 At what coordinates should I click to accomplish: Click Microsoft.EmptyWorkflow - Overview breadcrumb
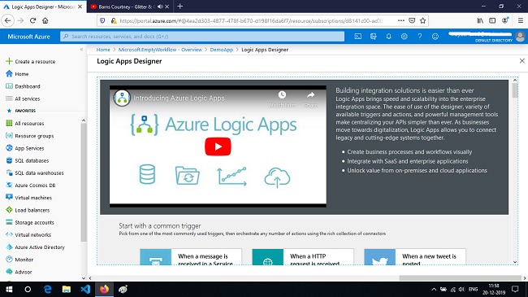pyautogui.click(x=160, y=50)
